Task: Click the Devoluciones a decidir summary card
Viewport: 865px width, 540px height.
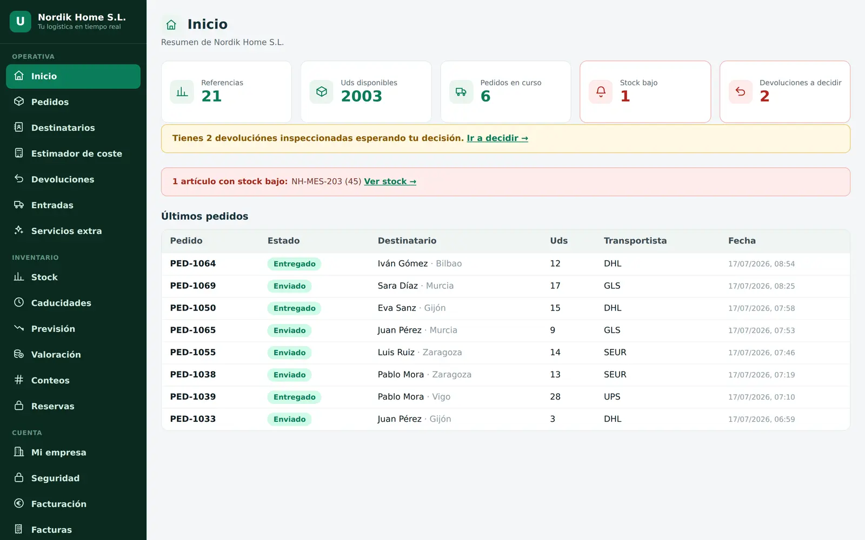Action: click(785, 92)
